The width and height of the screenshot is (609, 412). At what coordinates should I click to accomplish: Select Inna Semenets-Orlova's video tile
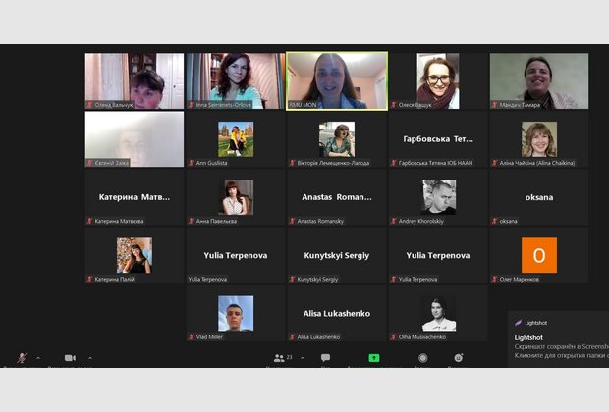(x=235, y=80)
